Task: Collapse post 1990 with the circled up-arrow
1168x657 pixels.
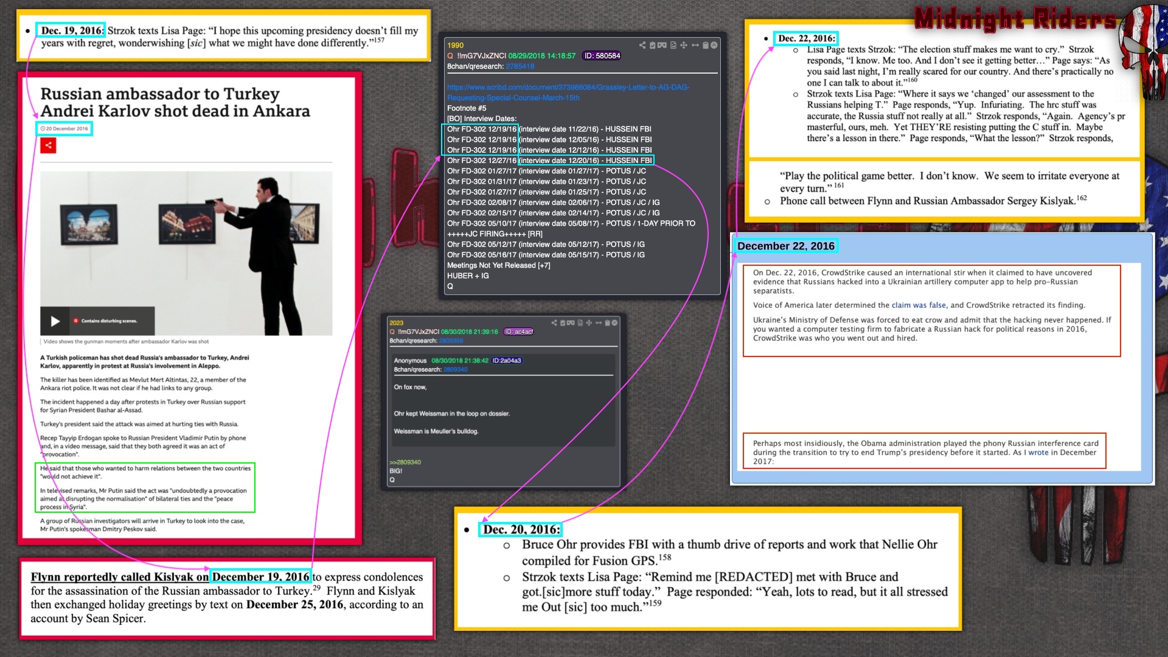Action: (714, 45)
